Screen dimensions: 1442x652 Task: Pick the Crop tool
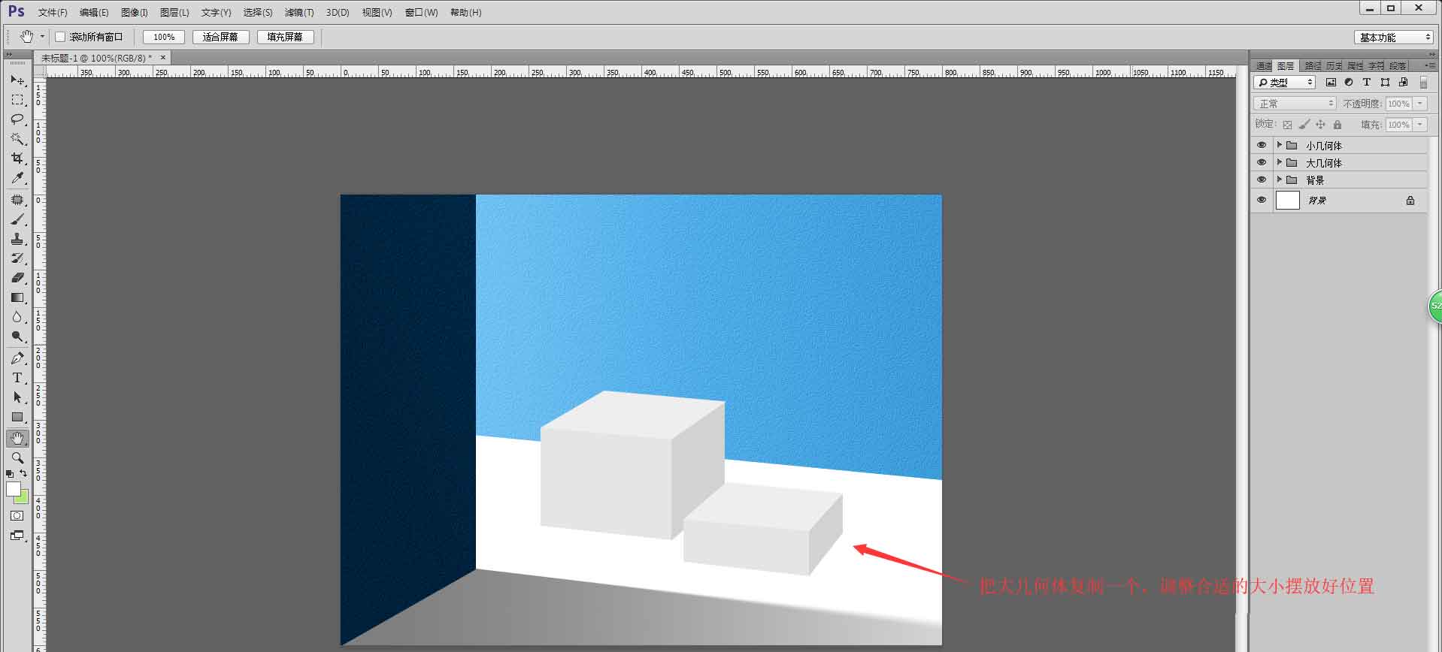point(17,158)
